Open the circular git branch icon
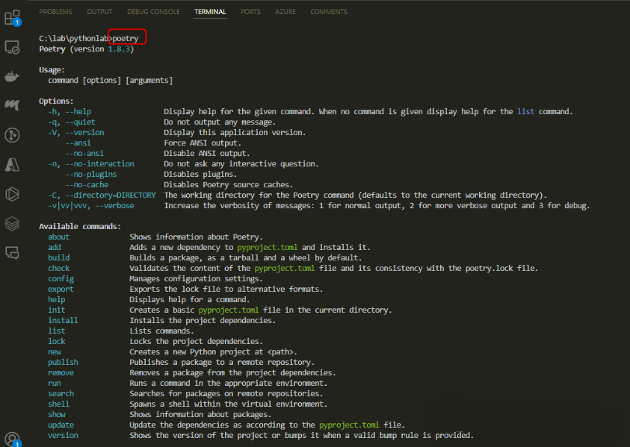 (x=12, y=134)
